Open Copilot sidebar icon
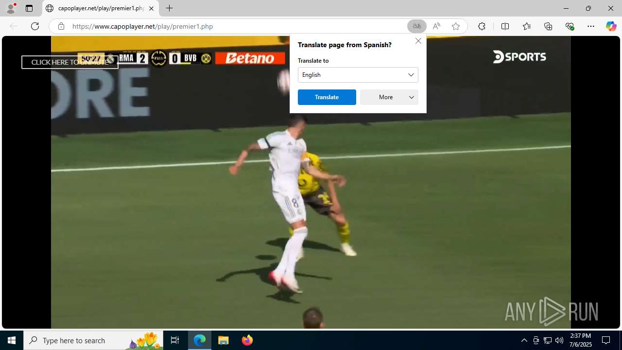Viewport: 622px width, 350px height. click(611, 26)
